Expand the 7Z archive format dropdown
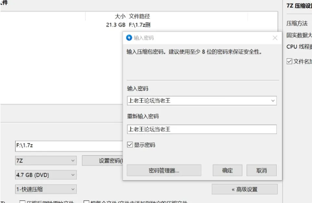 point(46,160)
